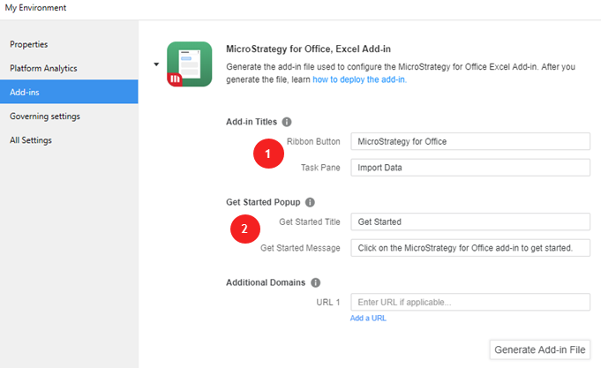Open the 'how to deploy the add-in' link
The width and height of the screenshot is (601, 368).
(359, 79)
